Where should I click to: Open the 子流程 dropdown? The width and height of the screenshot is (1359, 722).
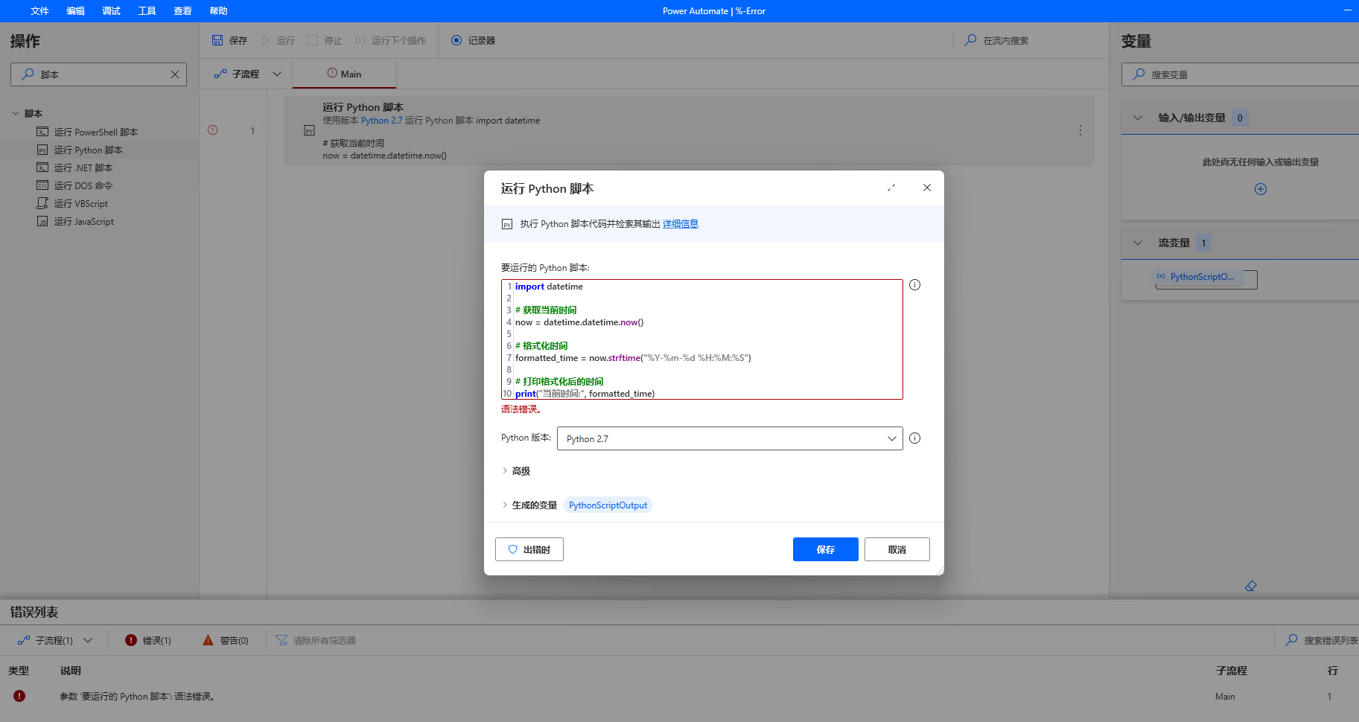point(247,74)
